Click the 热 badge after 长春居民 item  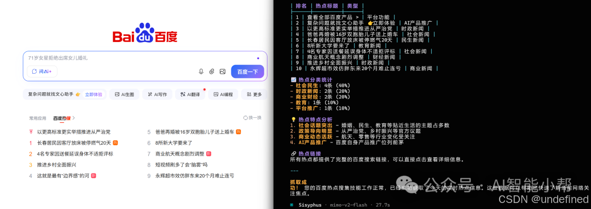(x=115, y=143)
